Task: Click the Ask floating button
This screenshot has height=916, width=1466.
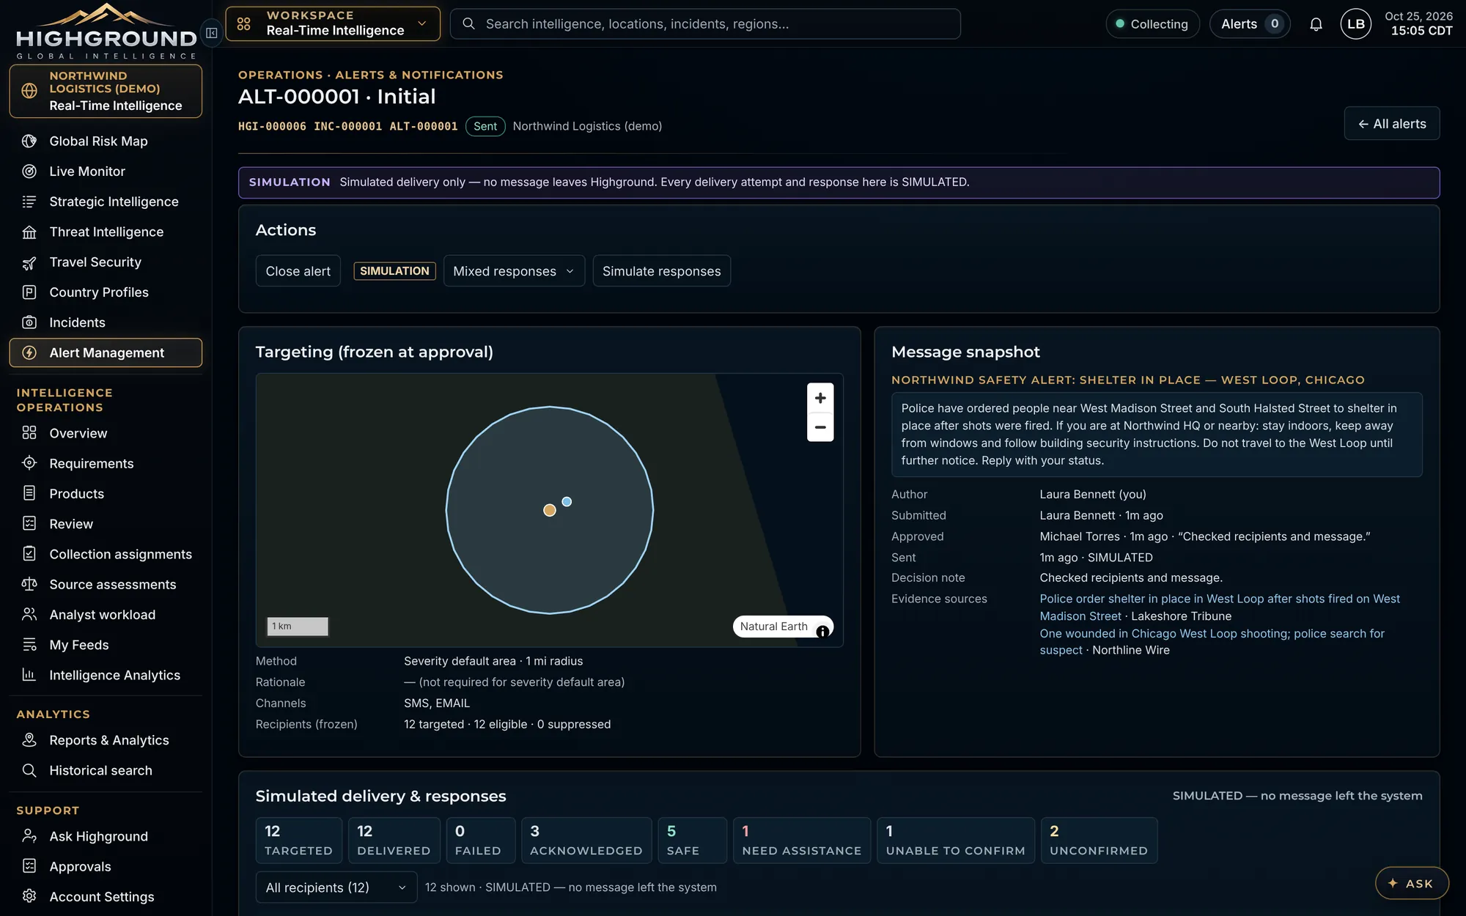Action: pyautogui.click(x=1412, y=883)
